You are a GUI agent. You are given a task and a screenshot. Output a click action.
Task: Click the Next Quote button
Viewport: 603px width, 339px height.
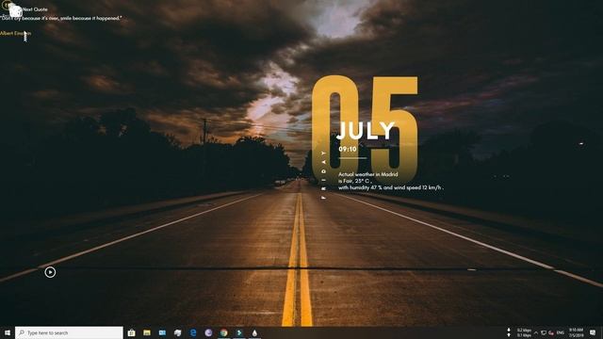[35, 9]
